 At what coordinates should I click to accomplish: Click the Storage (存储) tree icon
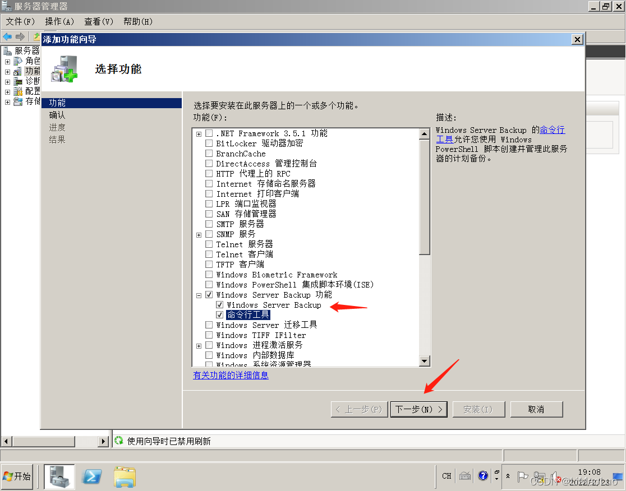18,101
